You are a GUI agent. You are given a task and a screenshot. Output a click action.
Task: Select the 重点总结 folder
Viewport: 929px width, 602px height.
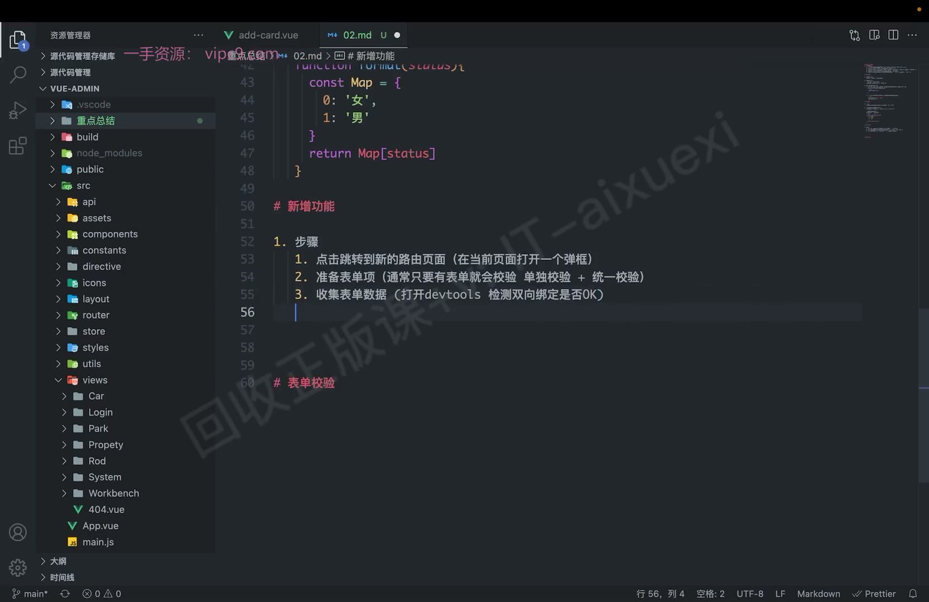pos(126,120)
